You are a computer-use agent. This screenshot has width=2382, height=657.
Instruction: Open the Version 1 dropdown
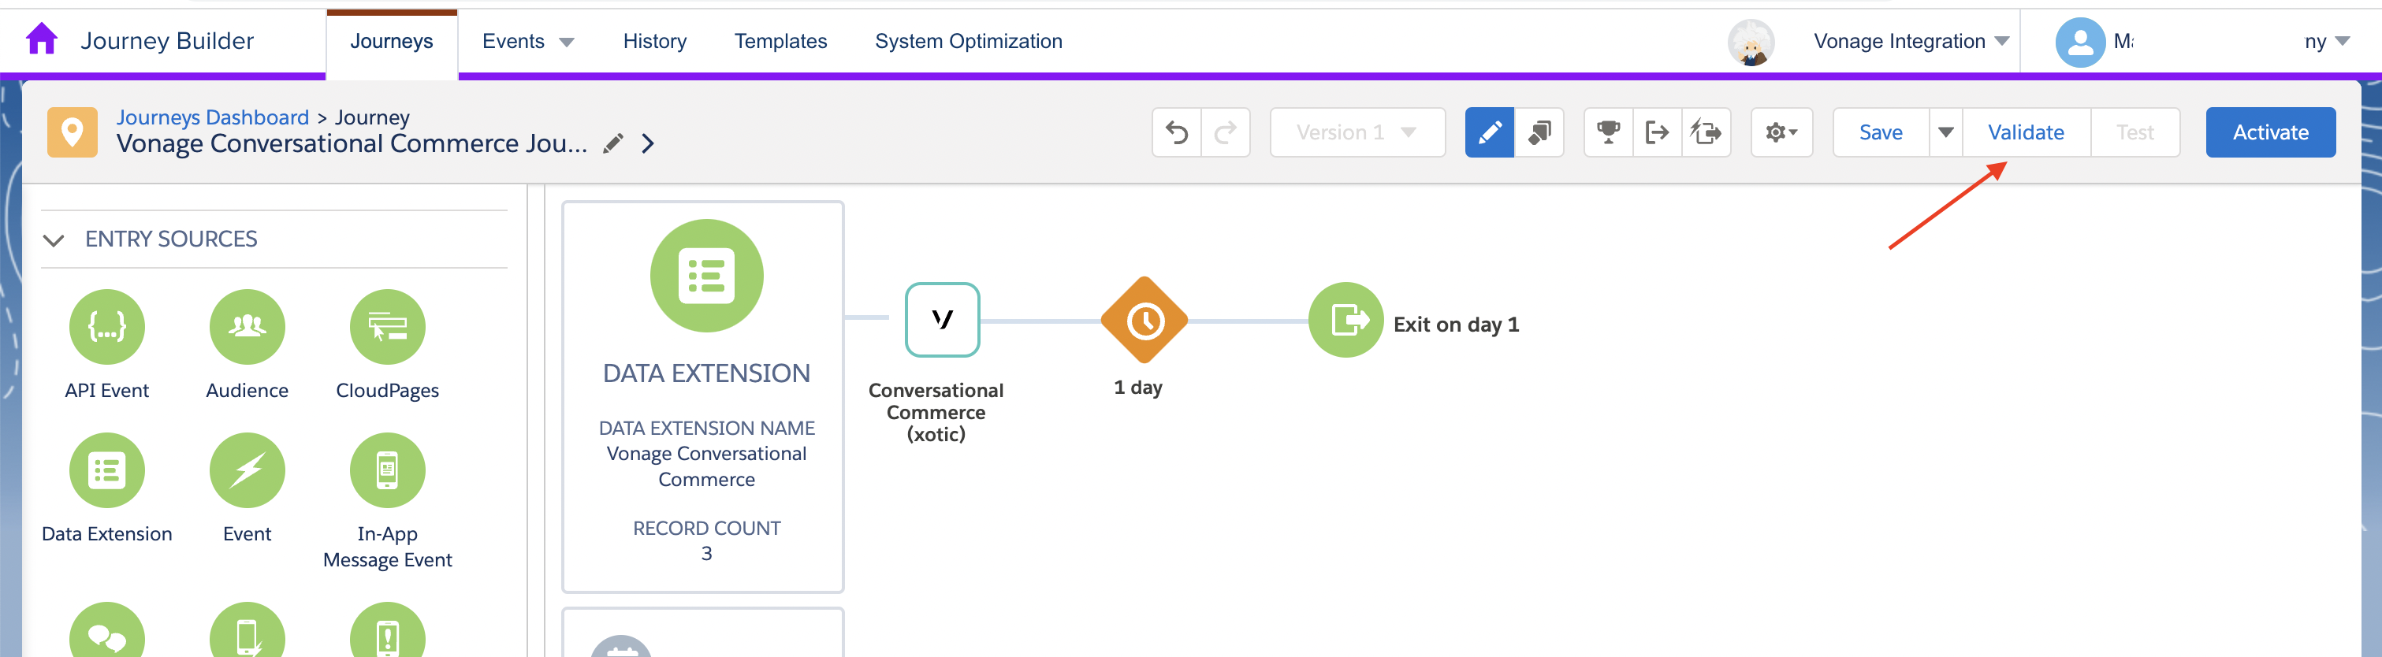pos(1357,133)
